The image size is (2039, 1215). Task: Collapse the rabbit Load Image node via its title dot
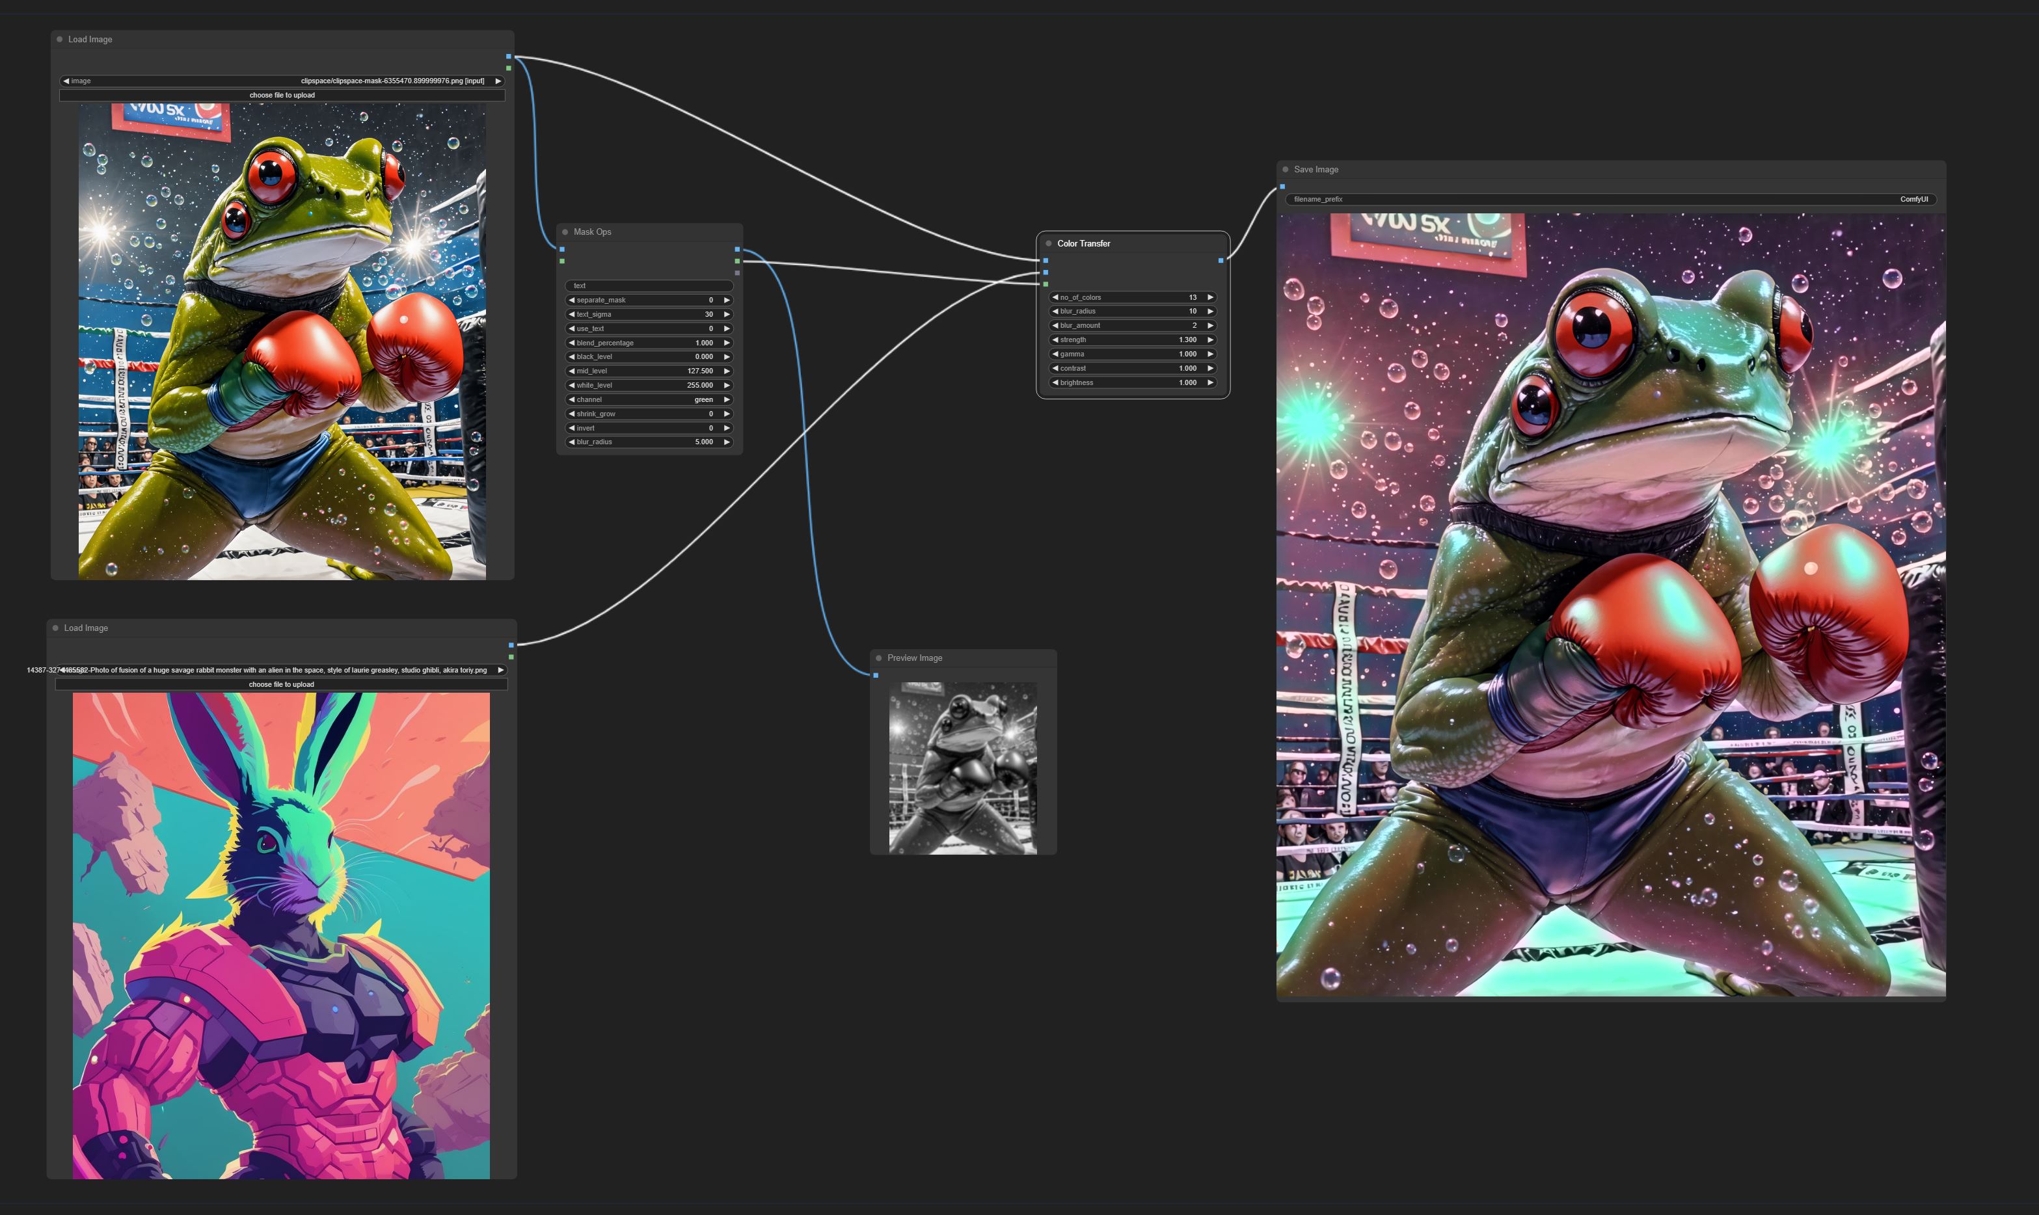pos(56,628)
